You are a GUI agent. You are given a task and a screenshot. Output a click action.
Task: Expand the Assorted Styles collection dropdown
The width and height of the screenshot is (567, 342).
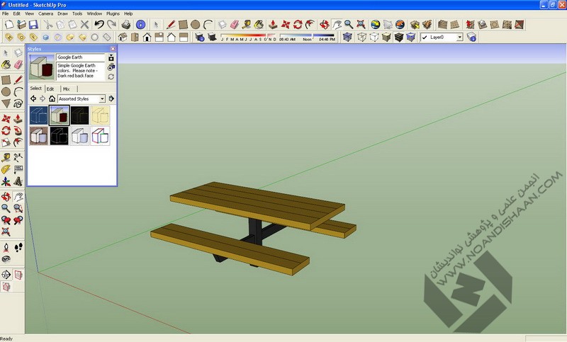pos(102,98)
